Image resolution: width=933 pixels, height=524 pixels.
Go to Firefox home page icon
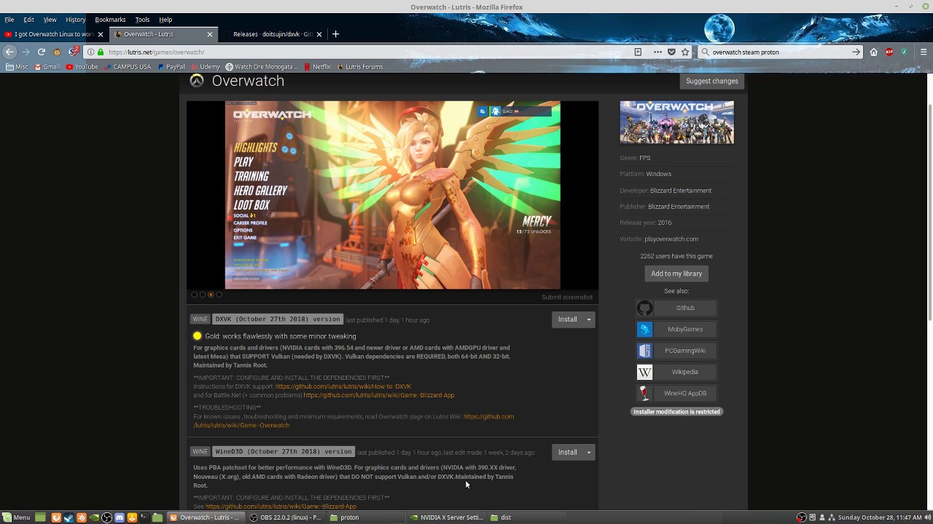873,52
